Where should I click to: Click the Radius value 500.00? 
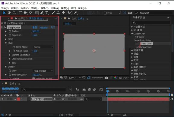36,31
